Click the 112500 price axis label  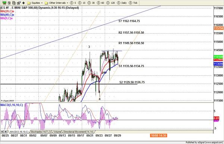[x=218, y=84]
